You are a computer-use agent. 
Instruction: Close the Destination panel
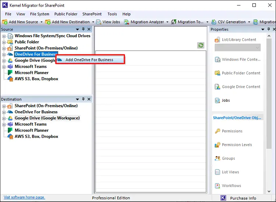point(89,99)
